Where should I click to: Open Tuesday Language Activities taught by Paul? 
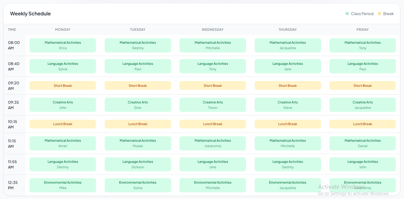pyautogui.click(x=138, y=66)
